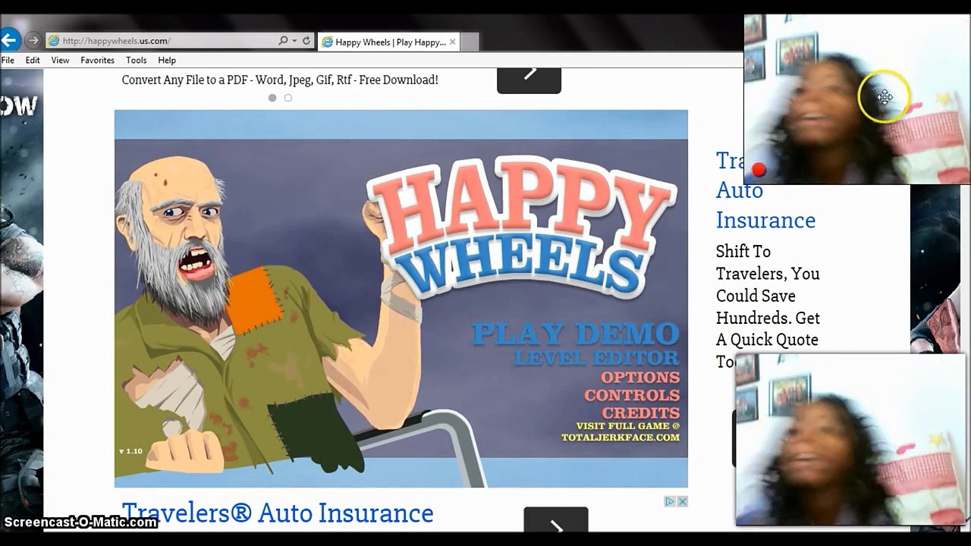Screen dimensions: 971x546
Task: Click the Internet Explorer icon in the tab
Action: point(328,42)
